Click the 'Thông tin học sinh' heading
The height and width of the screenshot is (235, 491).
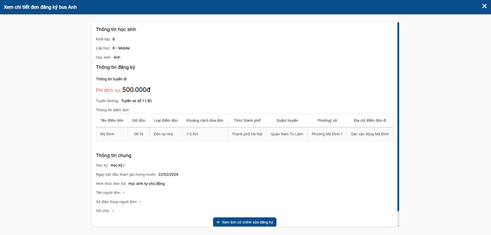click(x=116, y=29)
